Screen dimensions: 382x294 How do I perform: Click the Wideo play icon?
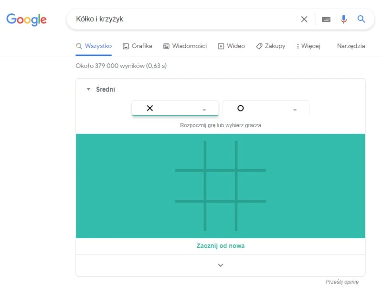pyautogui.click(x=221, y=46)
